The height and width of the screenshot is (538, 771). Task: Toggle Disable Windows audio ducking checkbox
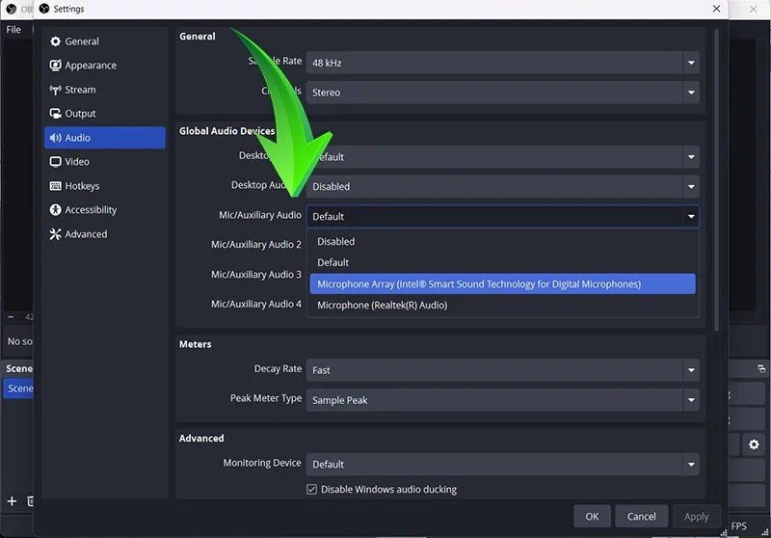[x=312, y=490]
